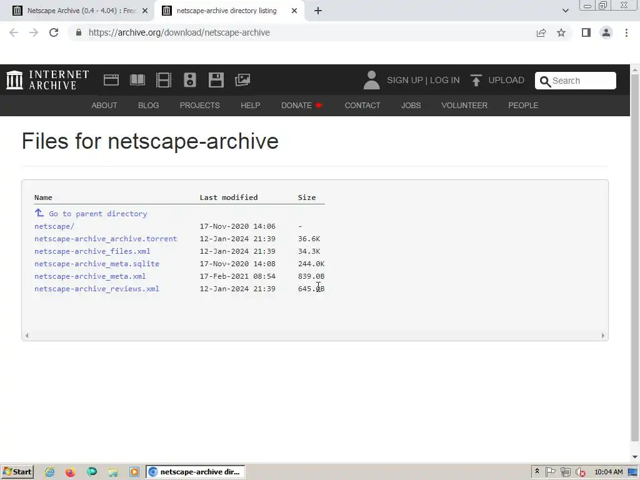Click the volume muted tray icon
Screen dimensions: 640x480
point(580,472)
